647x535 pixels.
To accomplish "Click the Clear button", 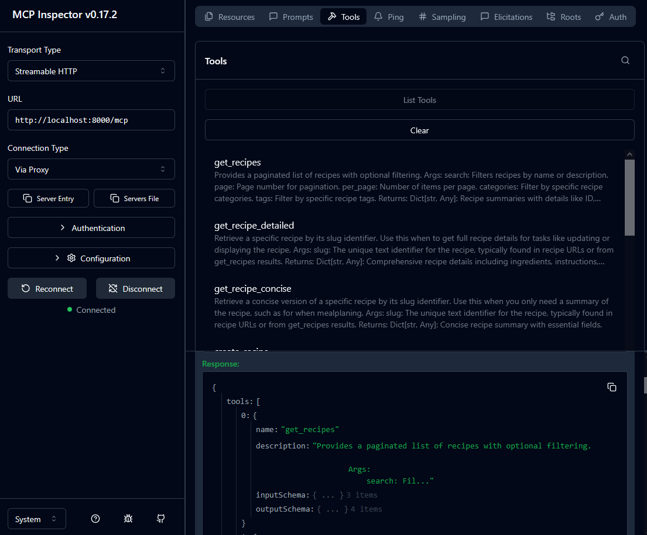I will tap(419, 130).
